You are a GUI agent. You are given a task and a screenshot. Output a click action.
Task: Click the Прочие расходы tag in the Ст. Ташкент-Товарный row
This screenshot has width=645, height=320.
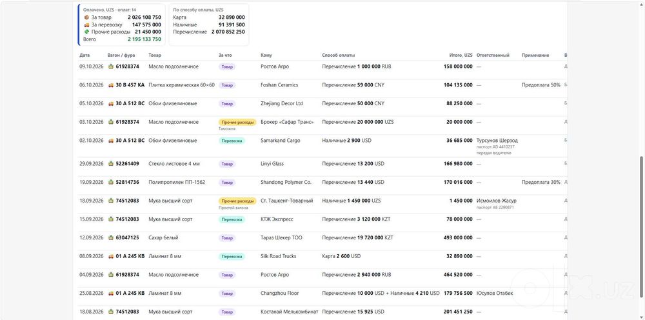237,201
